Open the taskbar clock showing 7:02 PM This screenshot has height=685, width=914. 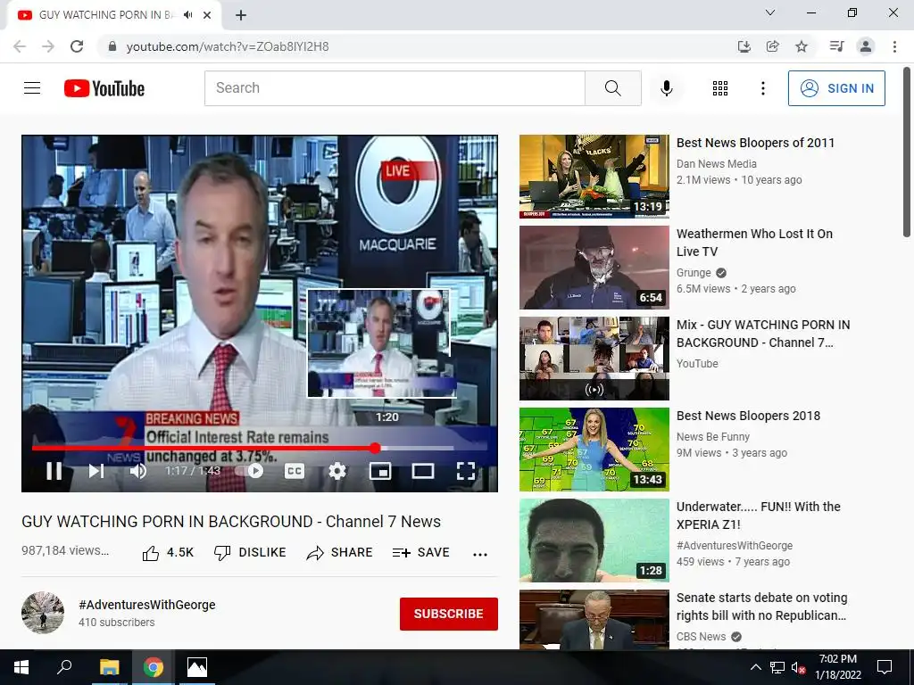point(838,667)
